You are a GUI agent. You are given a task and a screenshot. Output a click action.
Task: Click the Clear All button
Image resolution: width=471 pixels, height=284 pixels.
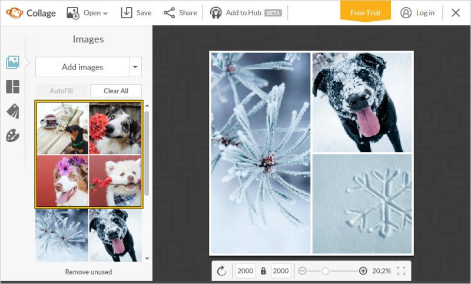(x=116, y=91)
